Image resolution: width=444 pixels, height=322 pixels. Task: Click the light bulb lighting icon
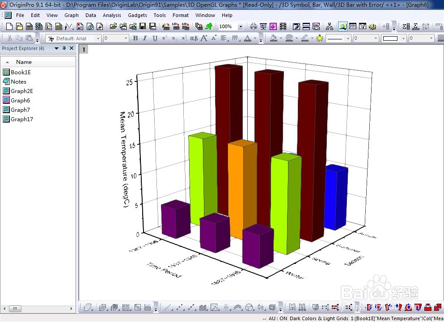coord(320,38)
